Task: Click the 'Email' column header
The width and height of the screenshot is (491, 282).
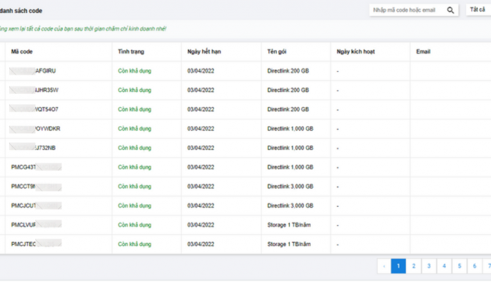Action: tap(424, 52)
